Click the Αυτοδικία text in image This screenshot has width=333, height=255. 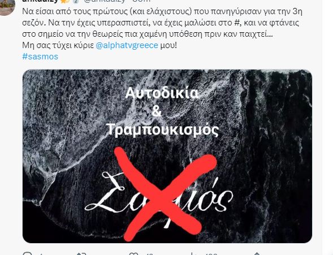[x=162, y=93]
